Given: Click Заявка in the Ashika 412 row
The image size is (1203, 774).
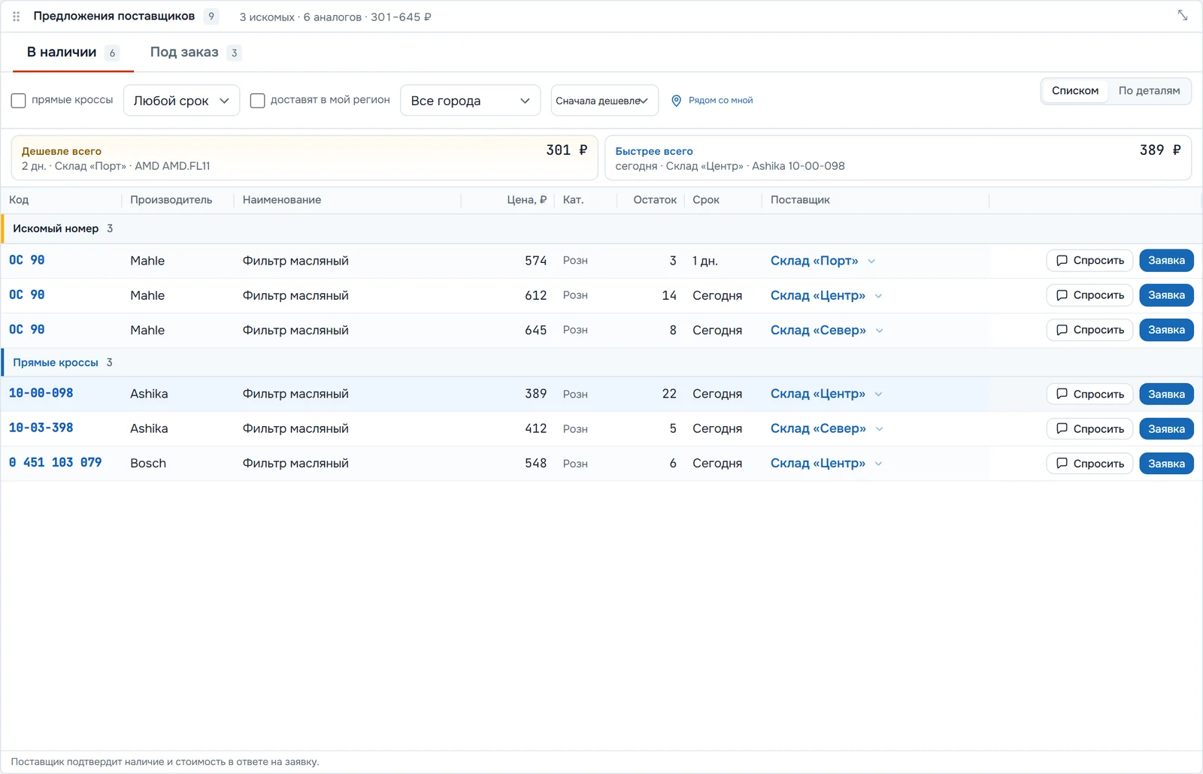Looking at the screenshot, I should (1166, 429).
